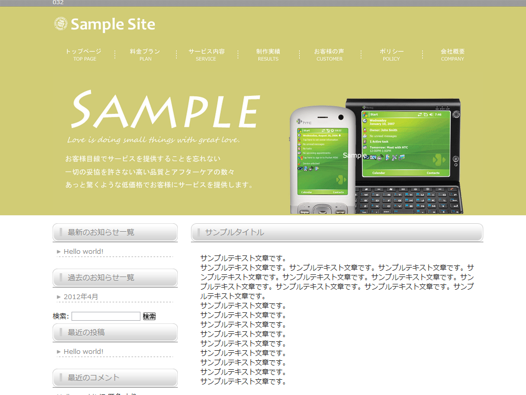Click arrow beside Hello world! in 最近の投稿
The image size is (526, 395).
coord(59,352)
